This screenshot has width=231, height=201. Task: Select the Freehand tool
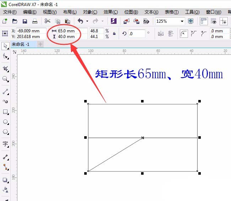click(5, 91)
